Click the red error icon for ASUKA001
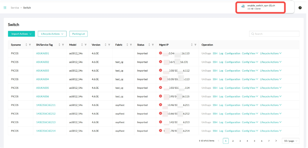Viewport: 308px width, 148px height. (161, 53)
